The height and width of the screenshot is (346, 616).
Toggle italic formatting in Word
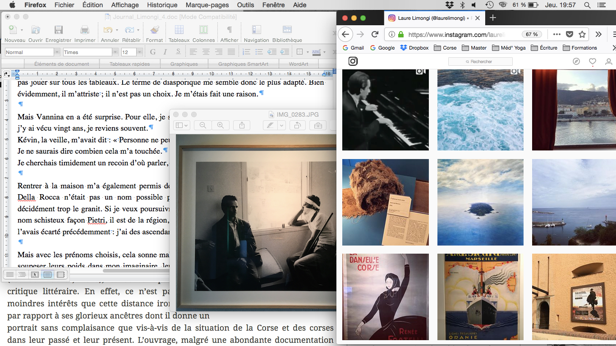tap(165, 52)
